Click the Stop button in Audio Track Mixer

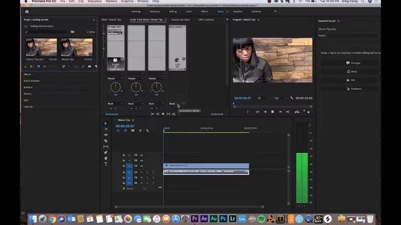coord(163,114)
